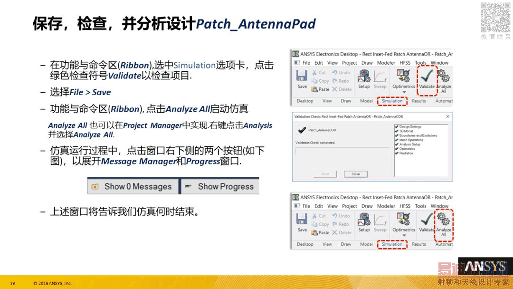513x289 pixels.
Task: Click Paste in the upper ANSYS ribbon
Action: point(320,89)
